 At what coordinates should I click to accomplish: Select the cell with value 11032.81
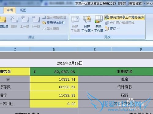click(x=54, y=95)
